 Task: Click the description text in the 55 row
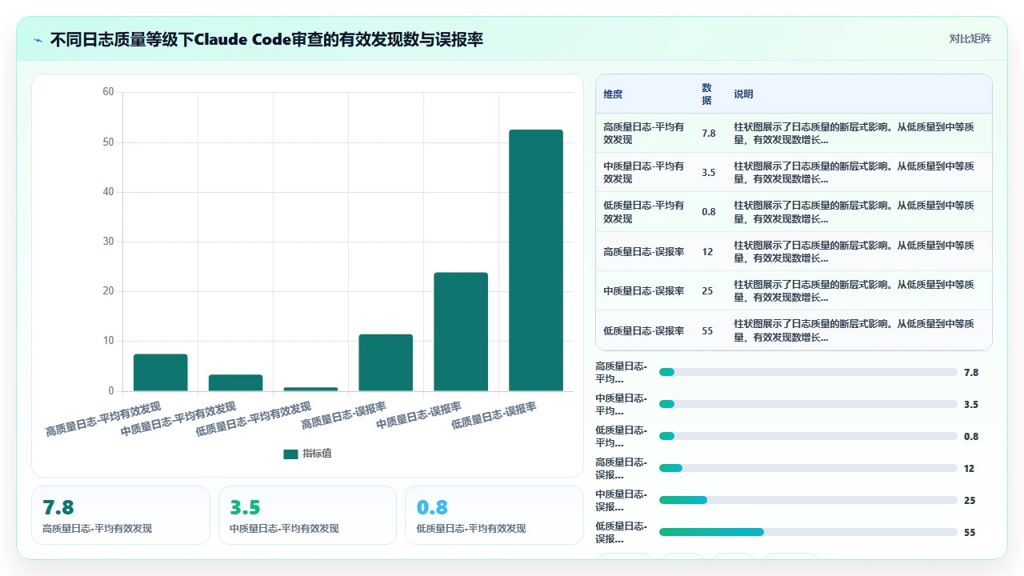pos(854,330)
